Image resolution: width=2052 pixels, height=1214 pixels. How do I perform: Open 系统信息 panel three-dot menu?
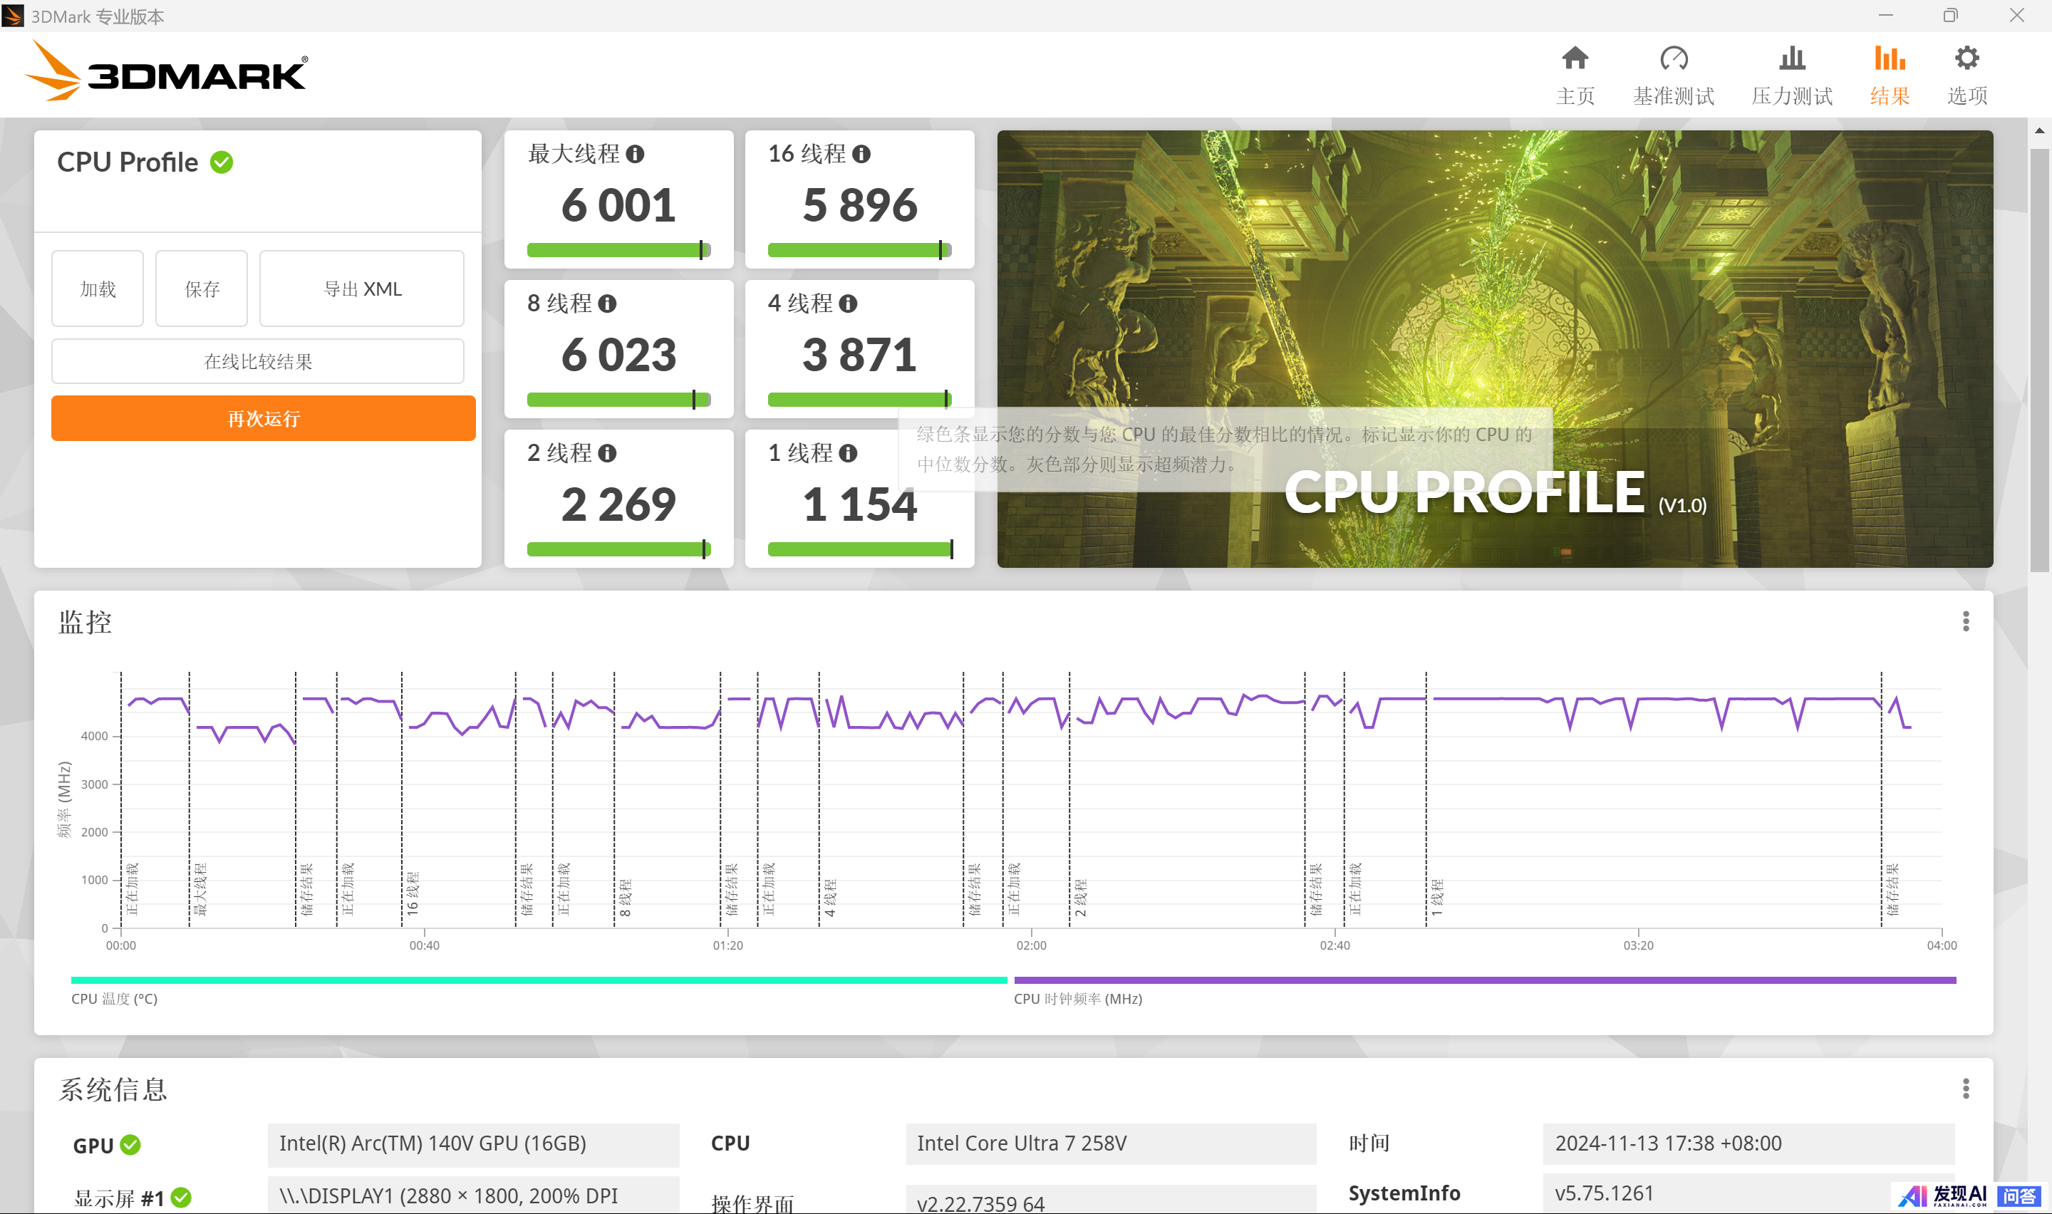(1965, 1089)
